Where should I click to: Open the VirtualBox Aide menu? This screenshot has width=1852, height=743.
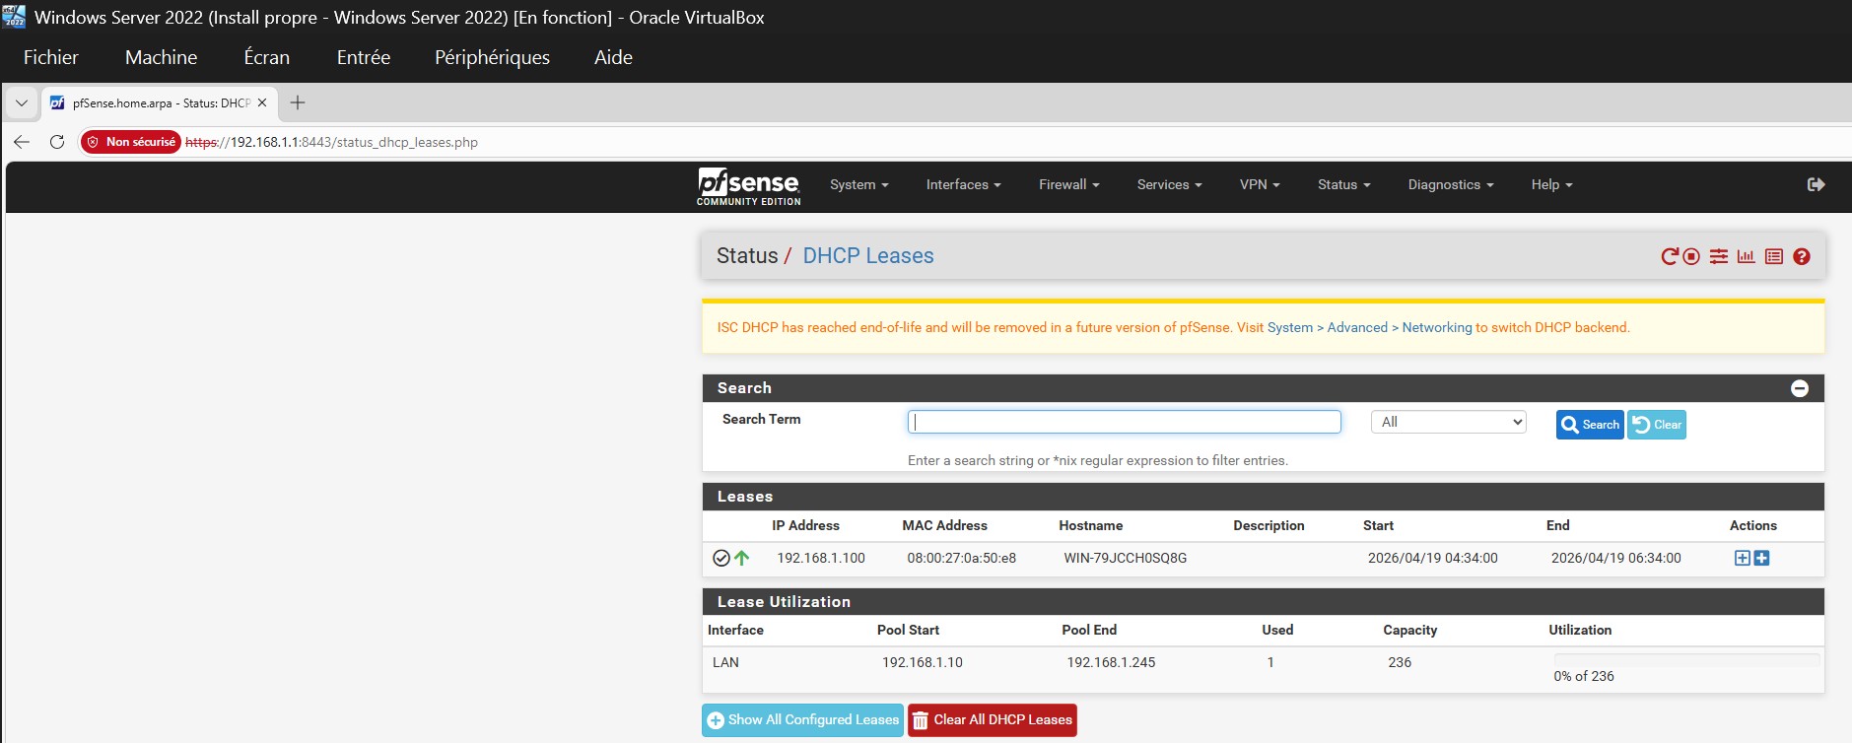(613, 57)
